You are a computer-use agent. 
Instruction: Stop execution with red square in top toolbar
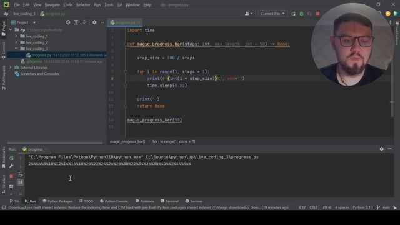point(317,14)
